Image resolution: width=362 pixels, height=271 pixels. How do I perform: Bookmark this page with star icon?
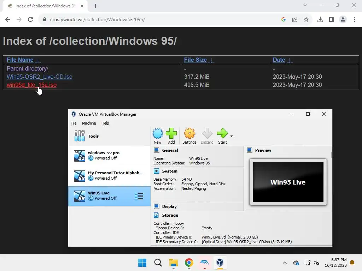click(306, 20)
